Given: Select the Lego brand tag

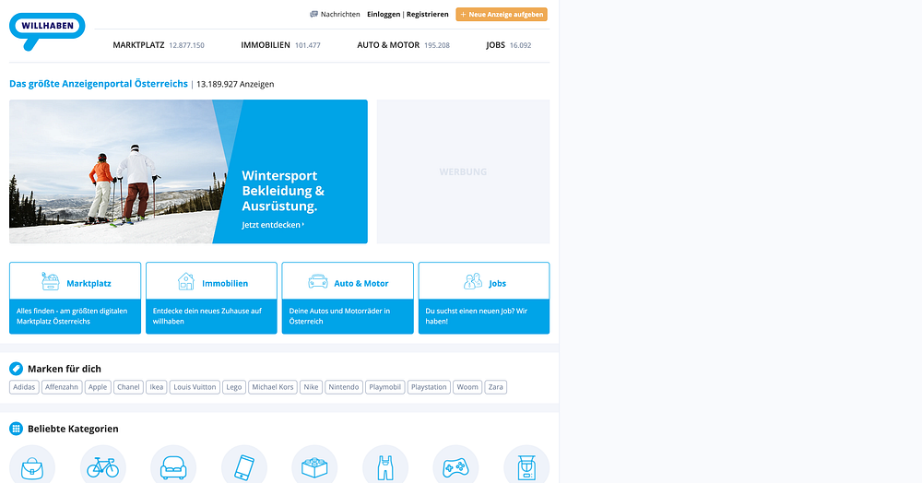Looking at the screenshot, I should 234,387.
